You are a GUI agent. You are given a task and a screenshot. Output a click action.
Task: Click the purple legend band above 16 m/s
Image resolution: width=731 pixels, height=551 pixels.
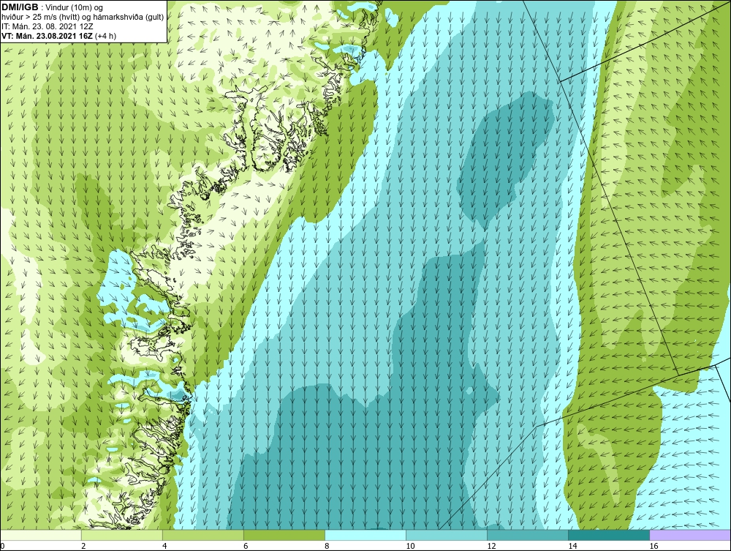point(691,535)
